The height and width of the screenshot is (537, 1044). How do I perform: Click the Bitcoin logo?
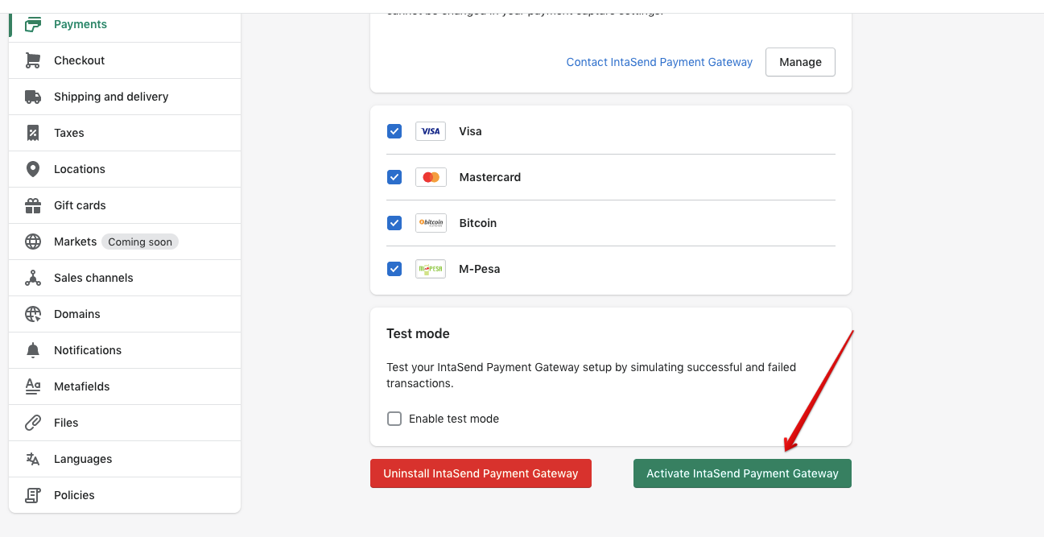point(431,223)
